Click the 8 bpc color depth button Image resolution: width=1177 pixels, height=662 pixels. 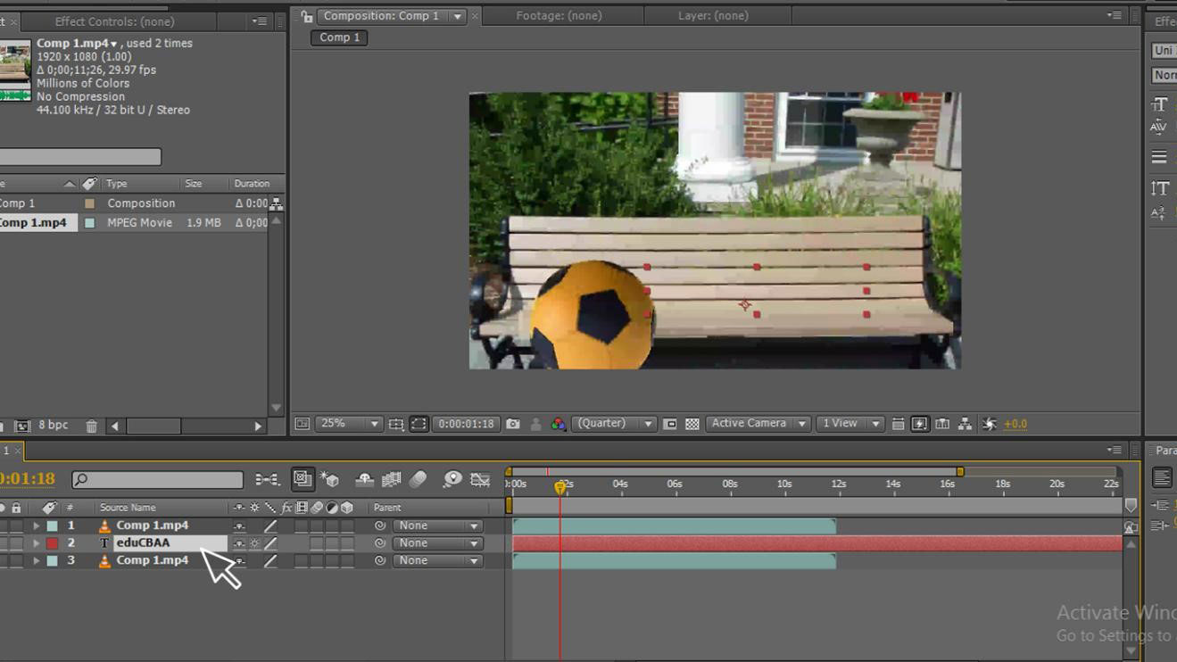[53, 426]
